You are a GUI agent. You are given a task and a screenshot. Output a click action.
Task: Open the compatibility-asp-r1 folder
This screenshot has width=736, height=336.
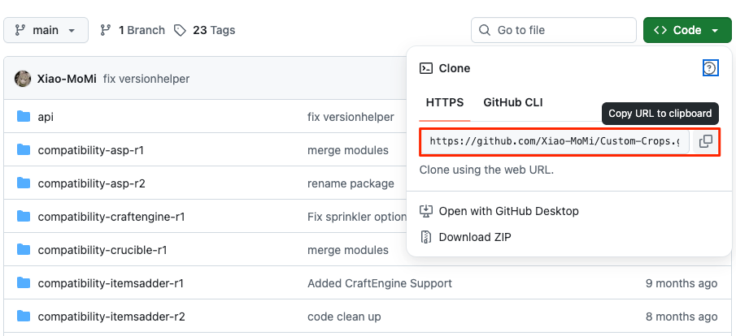pyautogui.click(x=90, y=150)
